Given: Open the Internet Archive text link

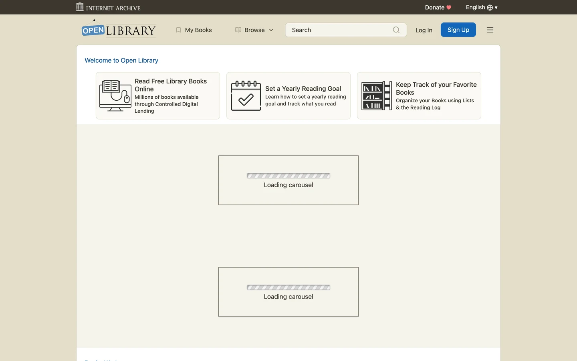Looking at the screenshot, I should click(x=113, y=8).
